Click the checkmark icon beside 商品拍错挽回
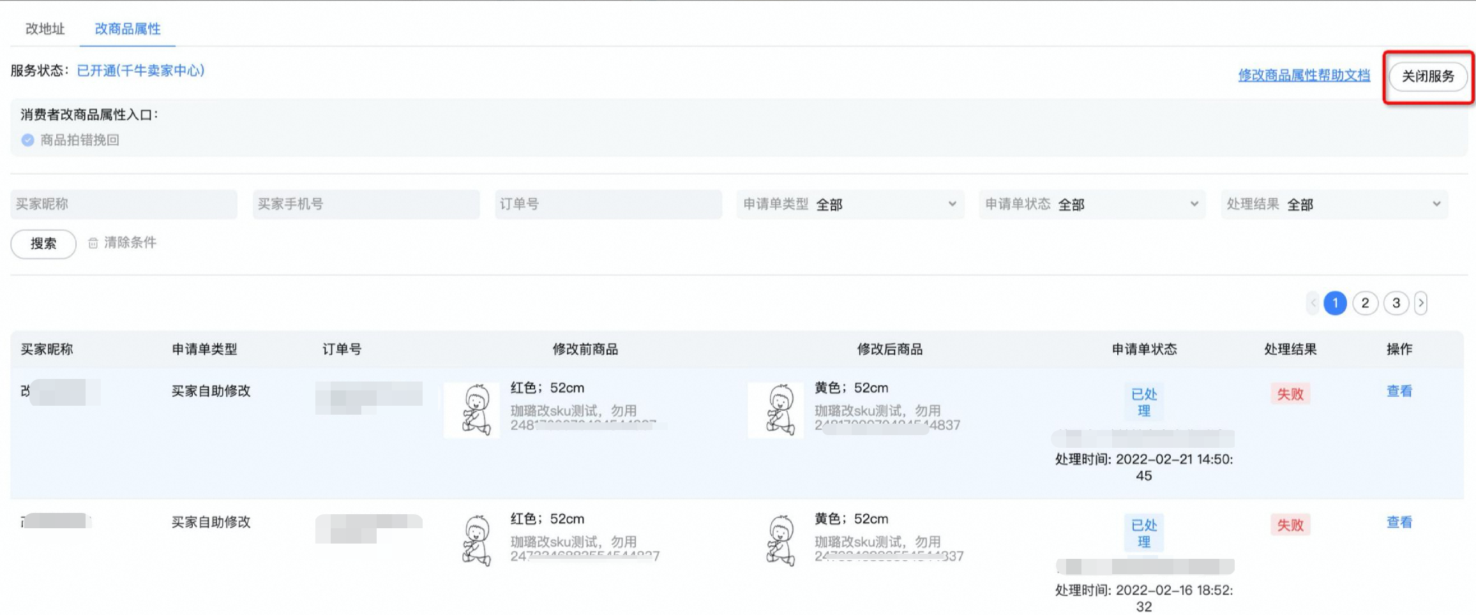1476x615 pixels. [x=27, y=140]
